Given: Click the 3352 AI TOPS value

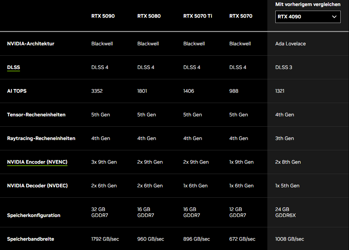Looking at the screenshot, I should tap(97, 91).
